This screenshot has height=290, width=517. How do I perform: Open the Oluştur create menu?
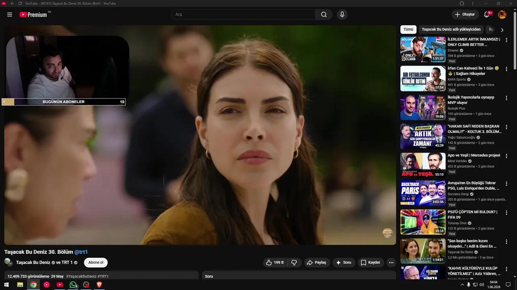pos(465,14)
